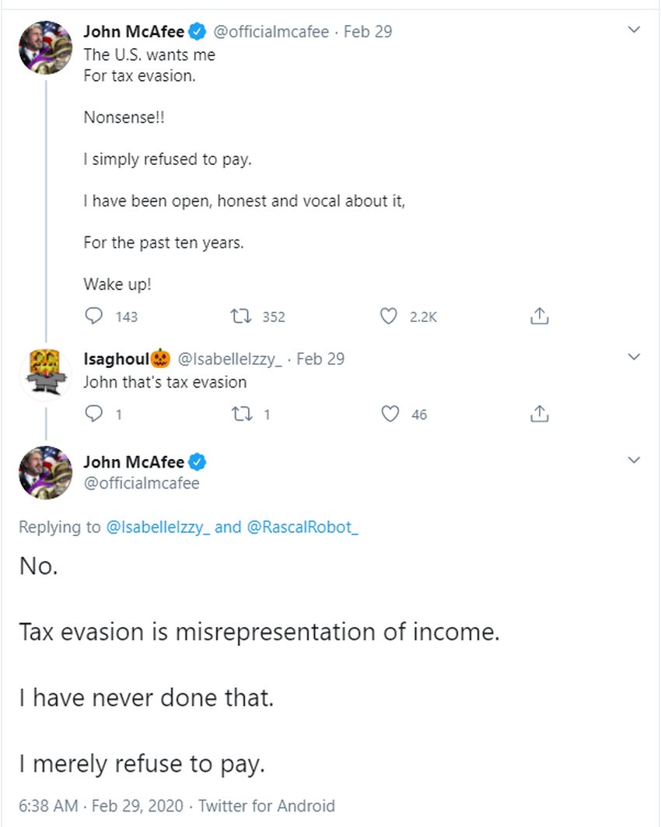661x827 pixels.
Task: Reply to John McAfee's original tweet
Action: [94, 316]
